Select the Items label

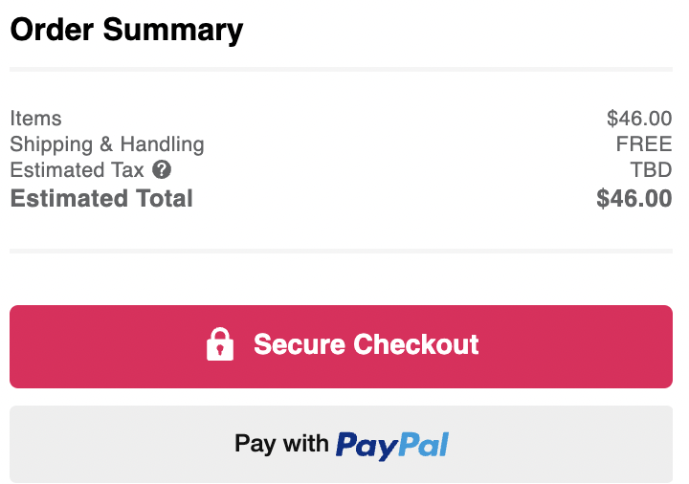click(x=36, y=119)
